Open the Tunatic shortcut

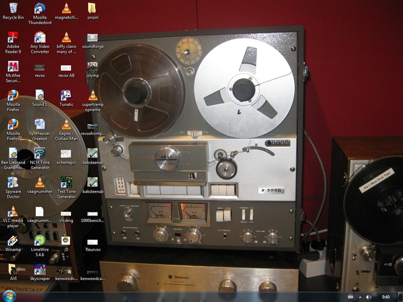click(66, 96)
